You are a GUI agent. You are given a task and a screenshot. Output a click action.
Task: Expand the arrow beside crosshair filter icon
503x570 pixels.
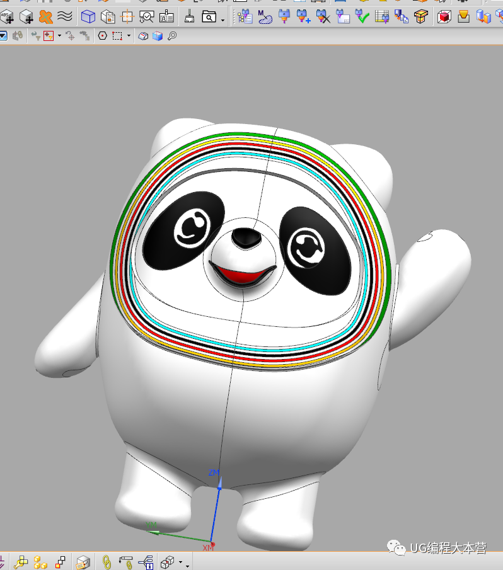59,36
